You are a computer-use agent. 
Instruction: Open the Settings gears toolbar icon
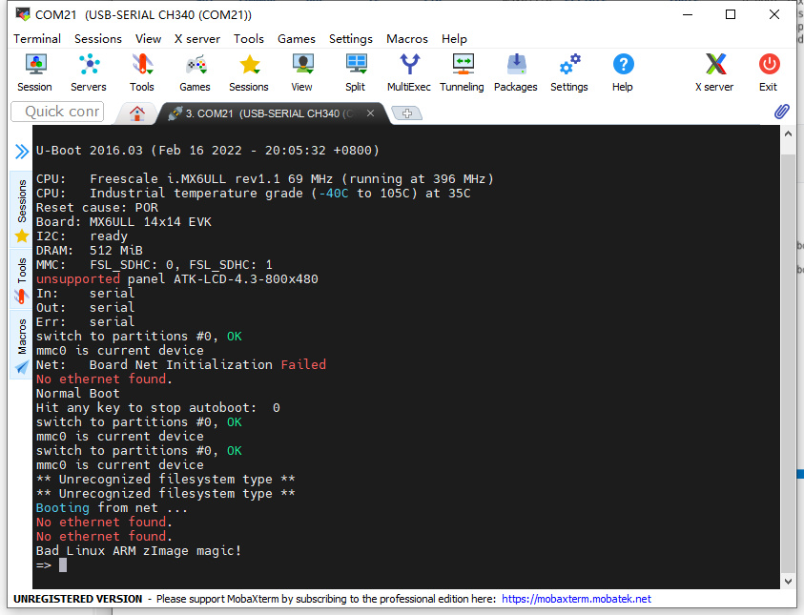click(569, 72)
